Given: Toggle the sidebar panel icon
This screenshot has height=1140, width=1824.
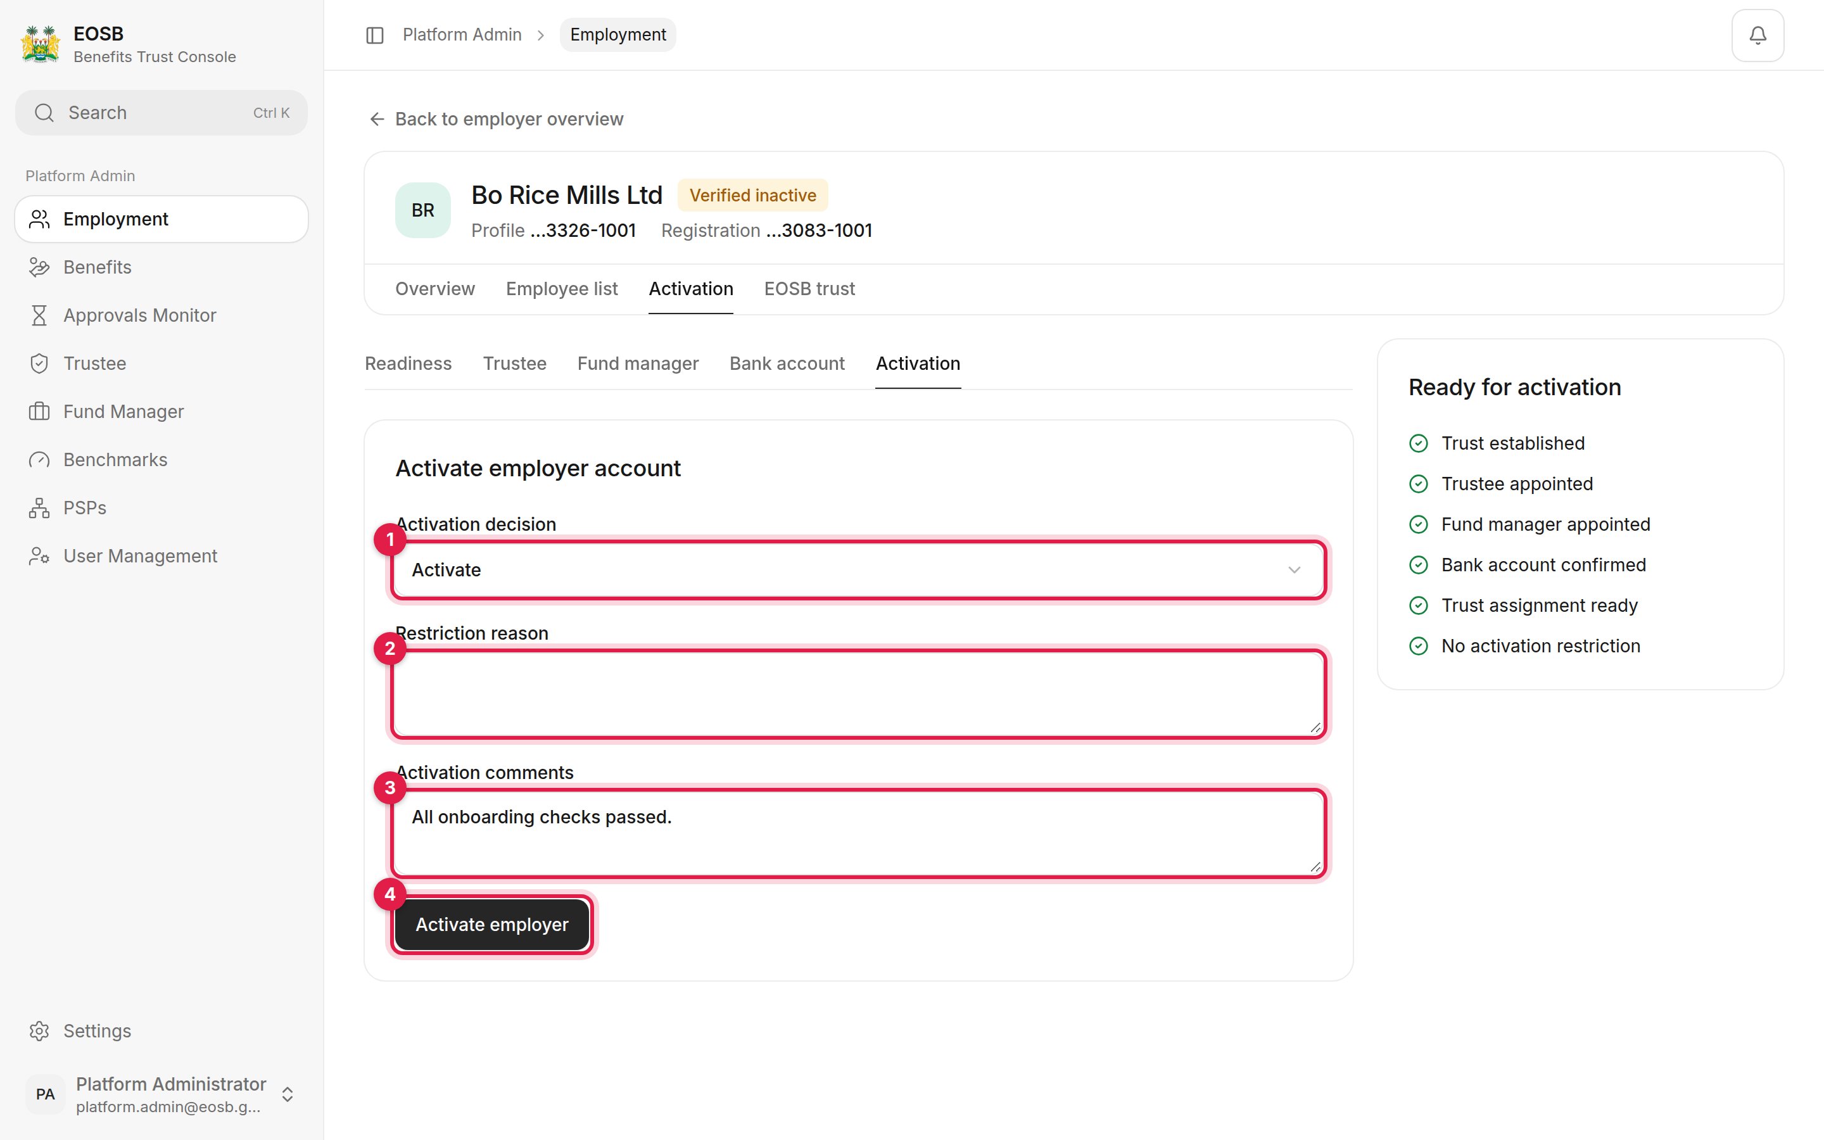Looking at the screenshot, I should coord(374,35).
